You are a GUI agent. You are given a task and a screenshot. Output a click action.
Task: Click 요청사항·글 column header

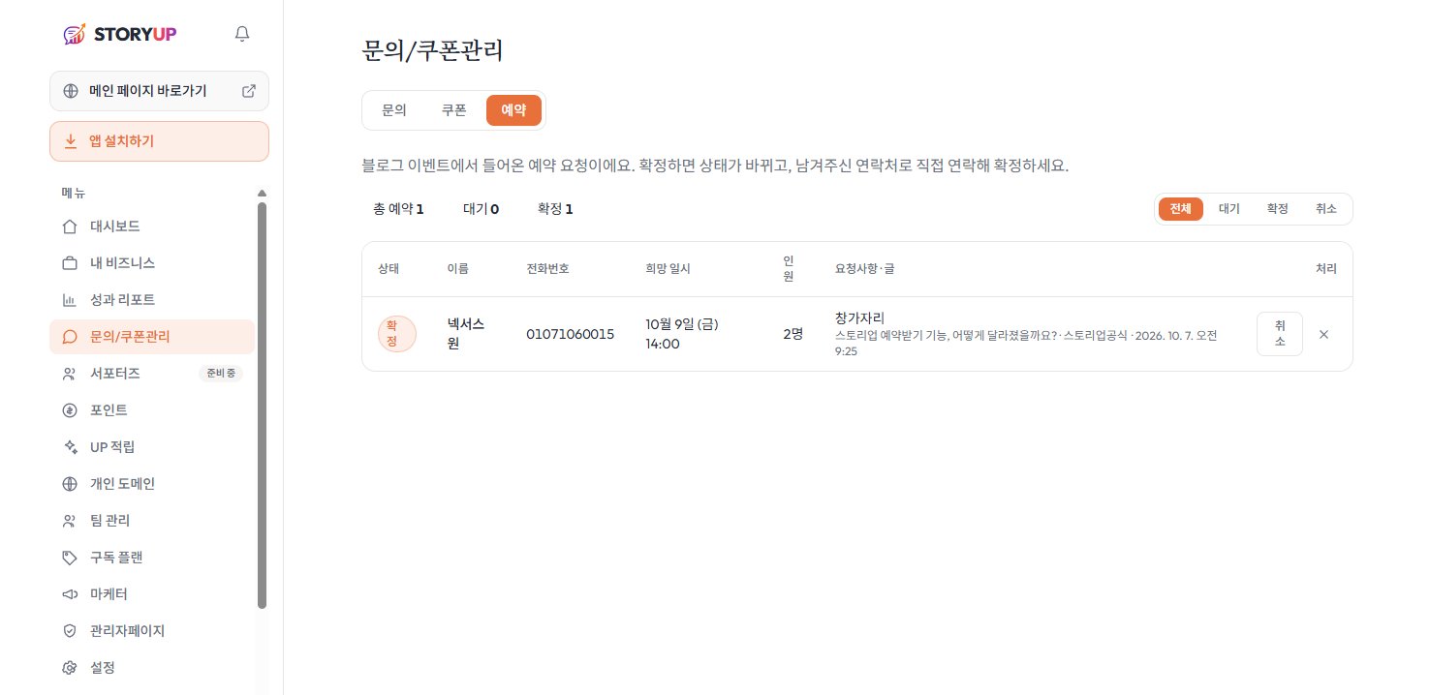pyautogui.click(x=864, y=268)
